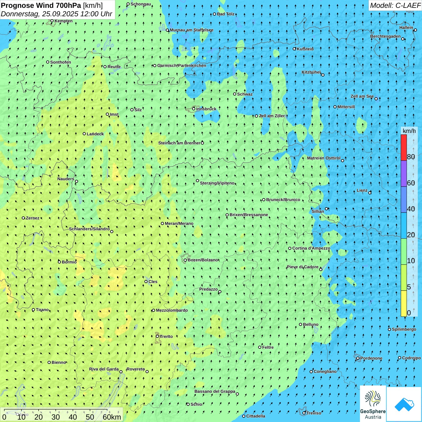This screenshot has height=422, width=422.
Task: Click the purple 60–80 km/h legend color
Action: point(404,174)
